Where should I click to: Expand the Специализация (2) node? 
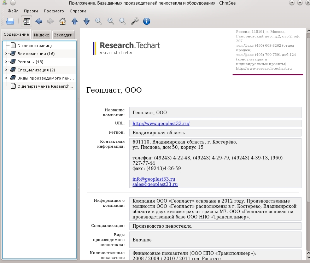coord(6,70)
